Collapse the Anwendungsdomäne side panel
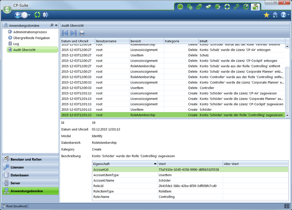The image size is (292, 210). point(56,25)
